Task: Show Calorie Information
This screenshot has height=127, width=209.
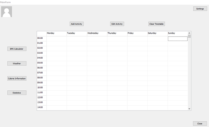Action: (17, 78)
